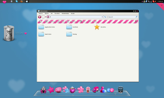Click the blue and pink balls dock icon
The height and width of the screenshot is (98, 164).
tap(110, 90)
